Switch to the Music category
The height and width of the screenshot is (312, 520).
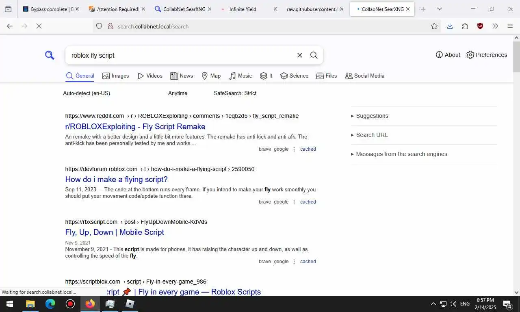pyautogui.click(x=240, y=76)
